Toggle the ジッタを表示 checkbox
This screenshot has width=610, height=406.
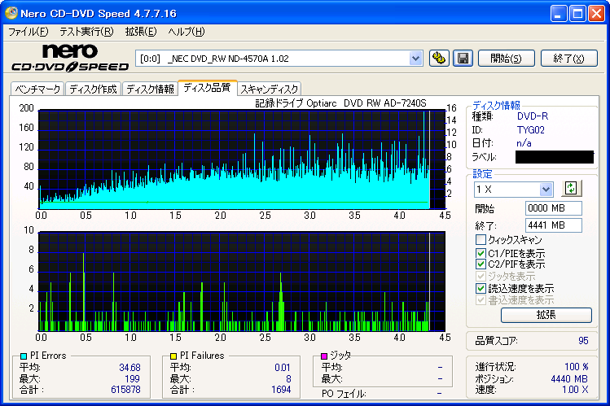click(x=481, y=277)
